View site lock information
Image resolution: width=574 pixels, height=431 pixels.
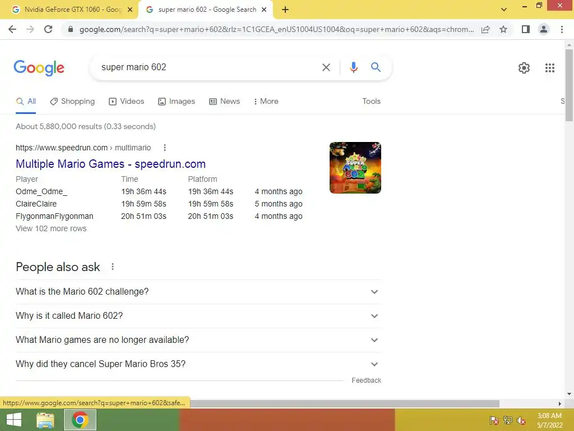pos(71,29)
